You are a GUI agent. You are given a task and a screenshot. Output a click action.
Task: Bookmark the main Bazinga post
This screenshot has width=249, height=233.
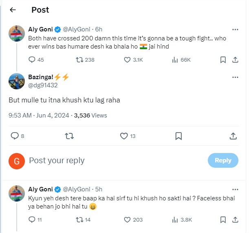[x=178, y=136]
